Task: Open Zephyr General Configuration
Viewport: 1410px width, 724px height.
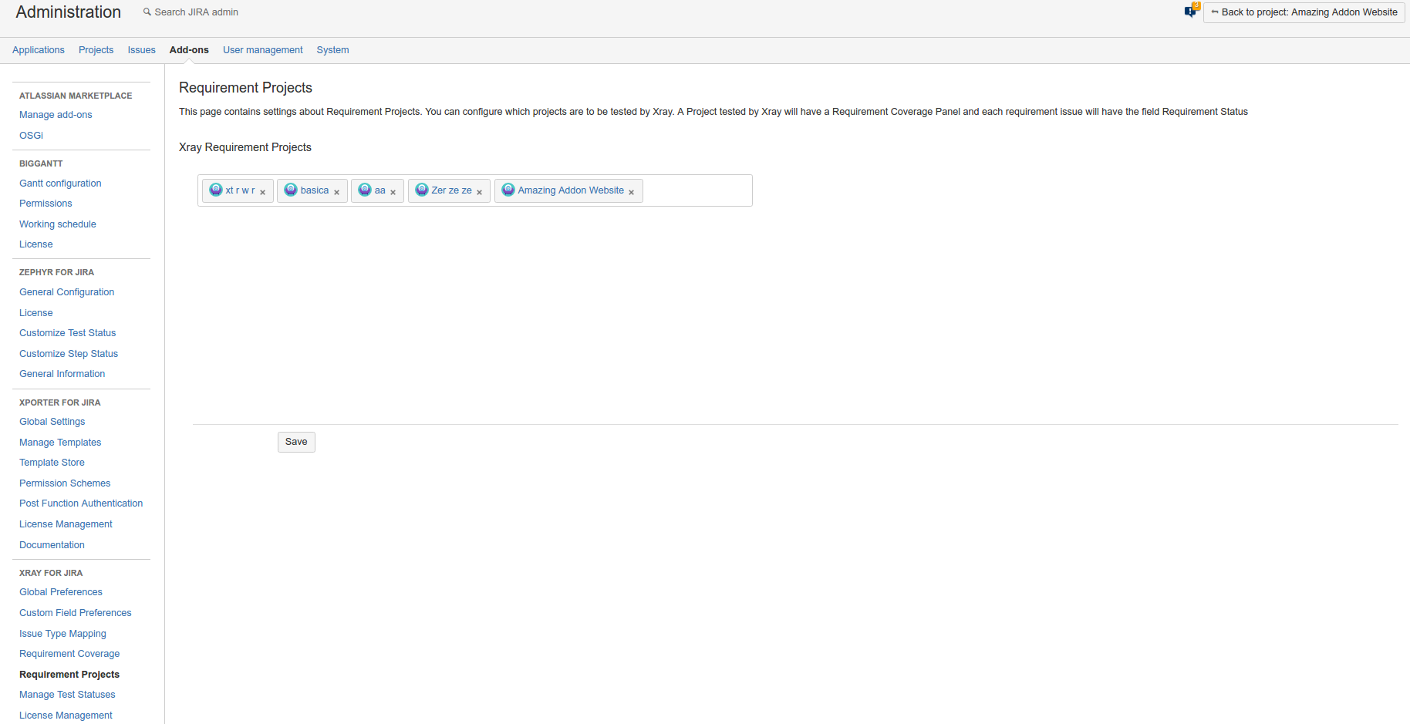Action: click(x=66, y=292)
